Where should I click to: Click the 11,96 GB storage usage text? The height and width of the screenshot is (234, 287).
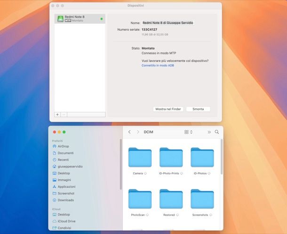click(x=155, y=34)
